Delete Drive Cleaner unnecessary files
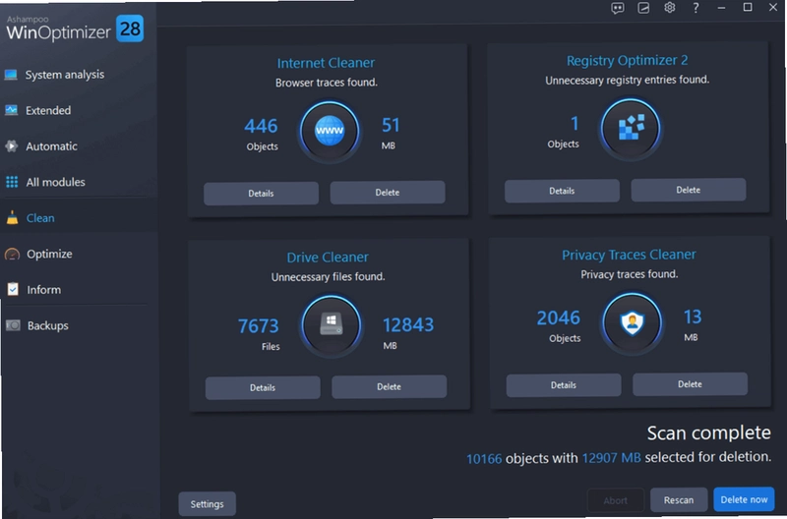The width and height of the screenshot is (787, 519). pyautogui.click(x=389, y=387)
